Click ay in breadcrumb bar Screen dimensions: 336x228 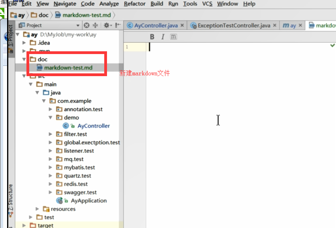pos(18,15)
